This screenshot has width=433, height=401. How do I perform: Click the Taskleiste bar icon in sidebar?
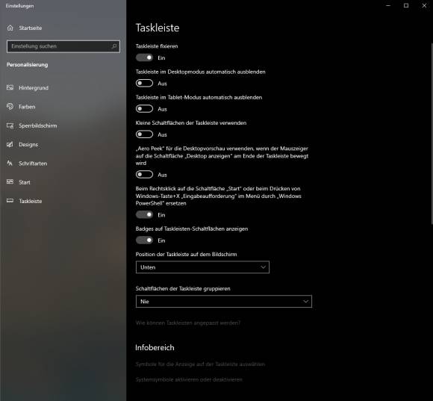(x=10, y=201)
